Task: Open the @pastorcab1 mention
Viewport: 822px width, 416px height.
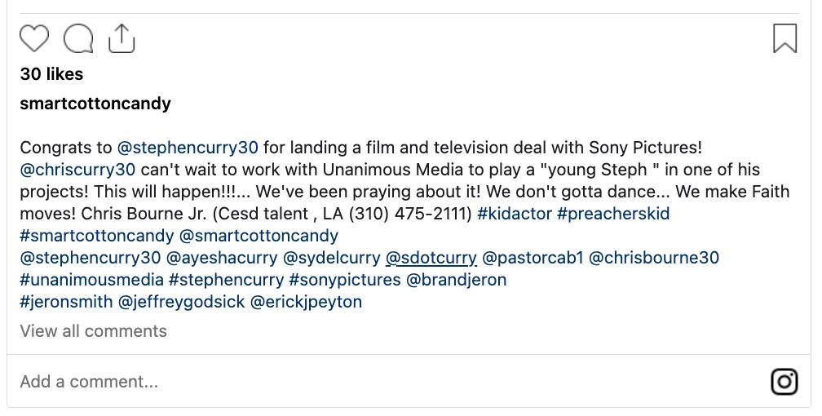Action: click(533, 258)
